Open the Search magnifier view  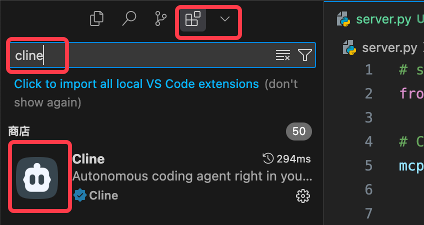click(129, 18)
